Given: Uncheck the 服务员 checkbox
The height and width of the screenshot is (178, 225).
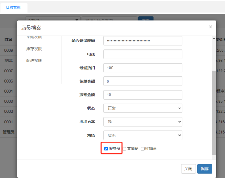Looking at the screenshot, I should 106,149.
